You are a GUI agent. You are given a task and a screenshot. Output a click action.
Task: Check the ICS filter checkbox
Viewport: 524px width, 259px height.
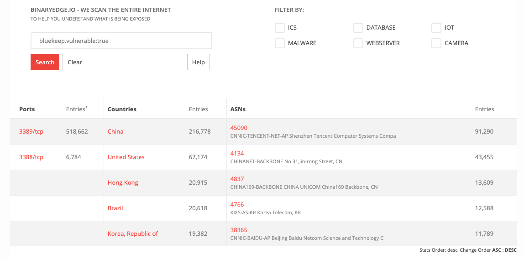coord(280,28)
